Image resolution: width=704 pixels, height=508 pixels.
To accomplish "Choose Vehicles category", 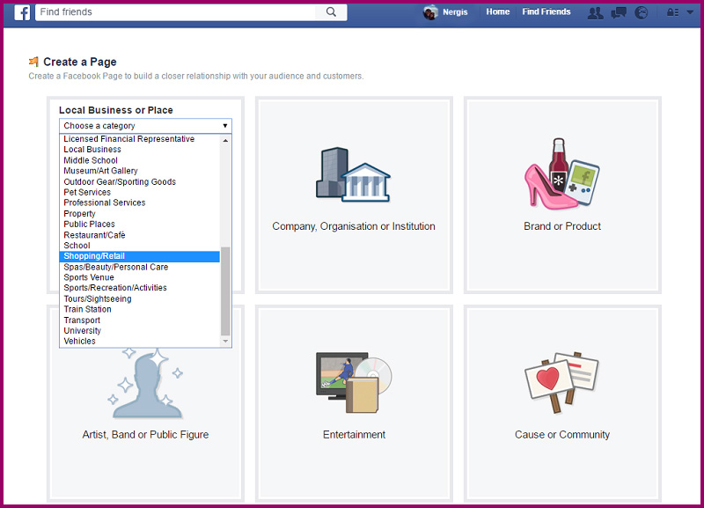I will pyautogui.click(x=140, y=341).
